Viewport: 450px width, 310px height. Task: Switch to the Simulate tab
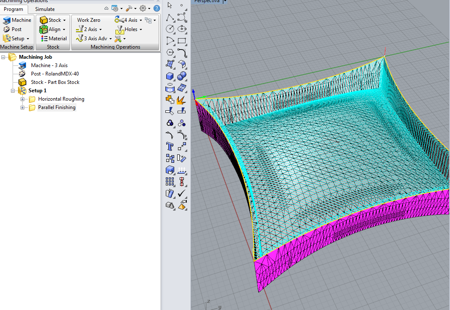click(x=45, y=9)
